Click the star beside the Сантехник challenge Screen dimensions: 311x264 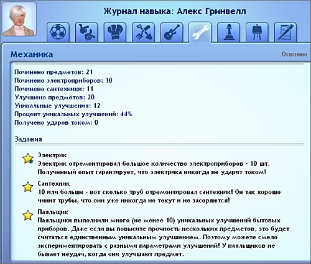[x=28, y=187]
